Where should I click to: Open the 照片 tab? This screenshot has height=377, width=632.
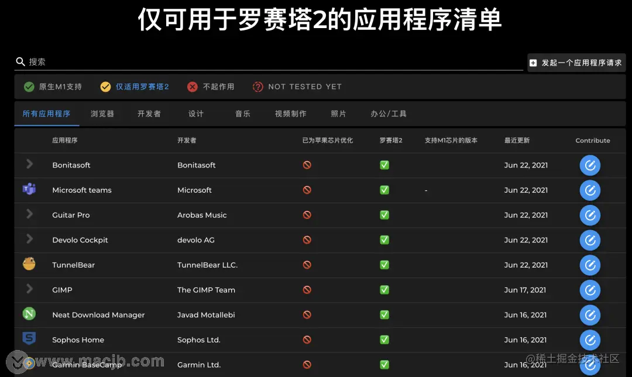point(339,114)
